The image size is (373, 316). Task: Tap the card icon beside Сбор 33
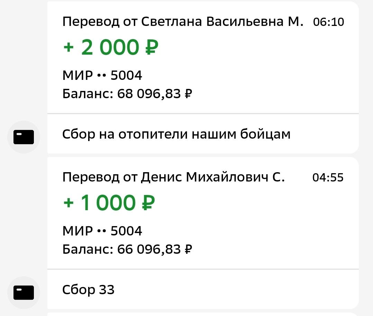point(24,293)
